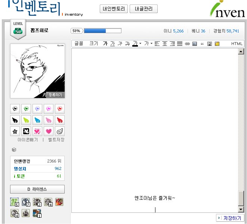This screenshot has width=247, height=224.
Task: Open the font size (크기) dropdown
Action: point(93,44)
